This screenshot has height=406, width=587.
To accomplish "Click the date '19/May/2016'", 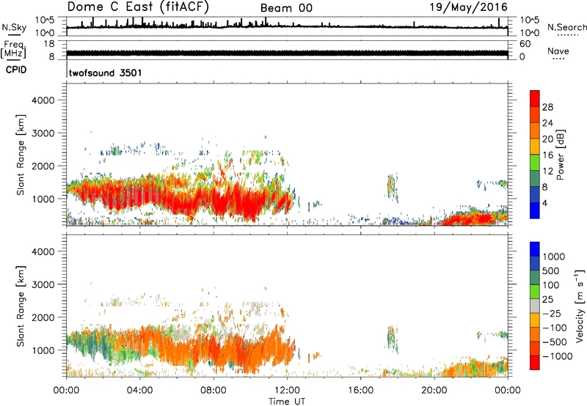I will point(468,7).
